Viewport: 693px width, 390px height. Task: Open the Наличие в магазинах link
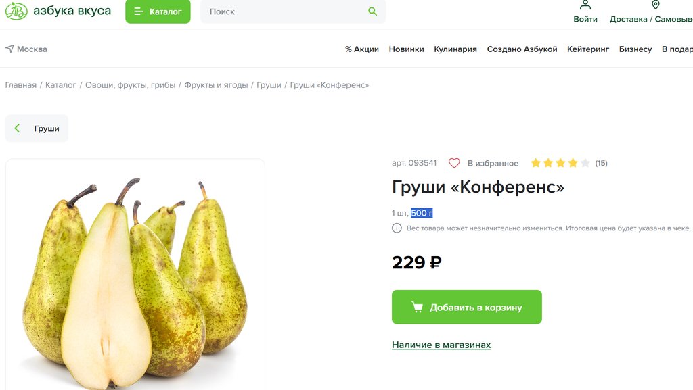[x=441, y=345]
